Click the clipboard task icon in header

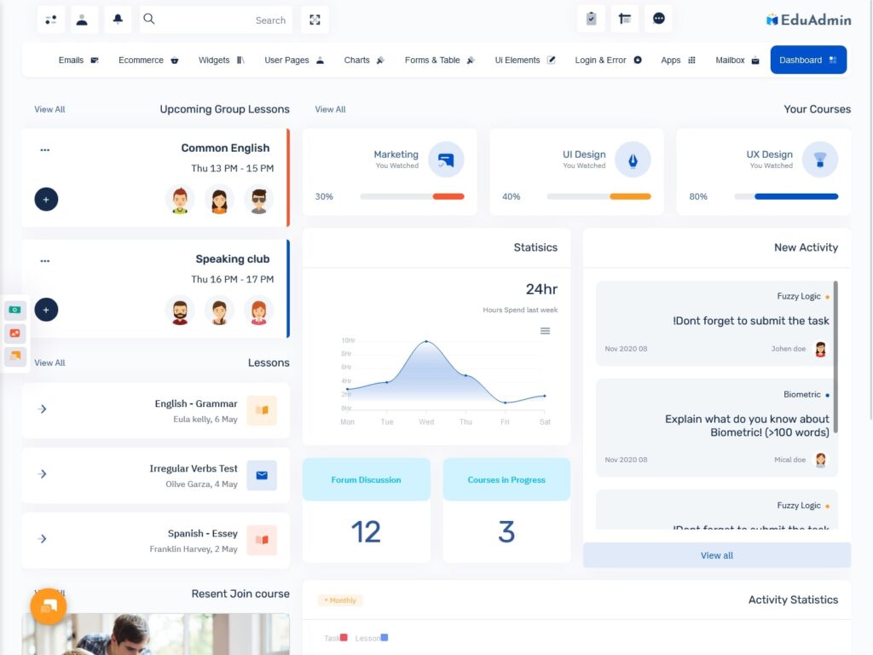click(x=591, y=19)
